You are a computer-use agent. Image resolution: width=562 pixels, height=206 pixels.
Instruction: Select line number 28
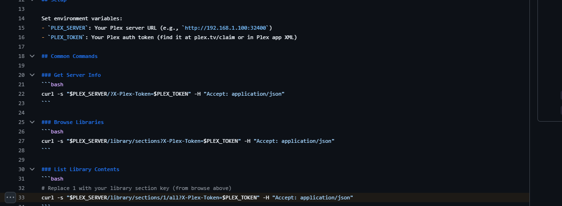pos(21,150)
